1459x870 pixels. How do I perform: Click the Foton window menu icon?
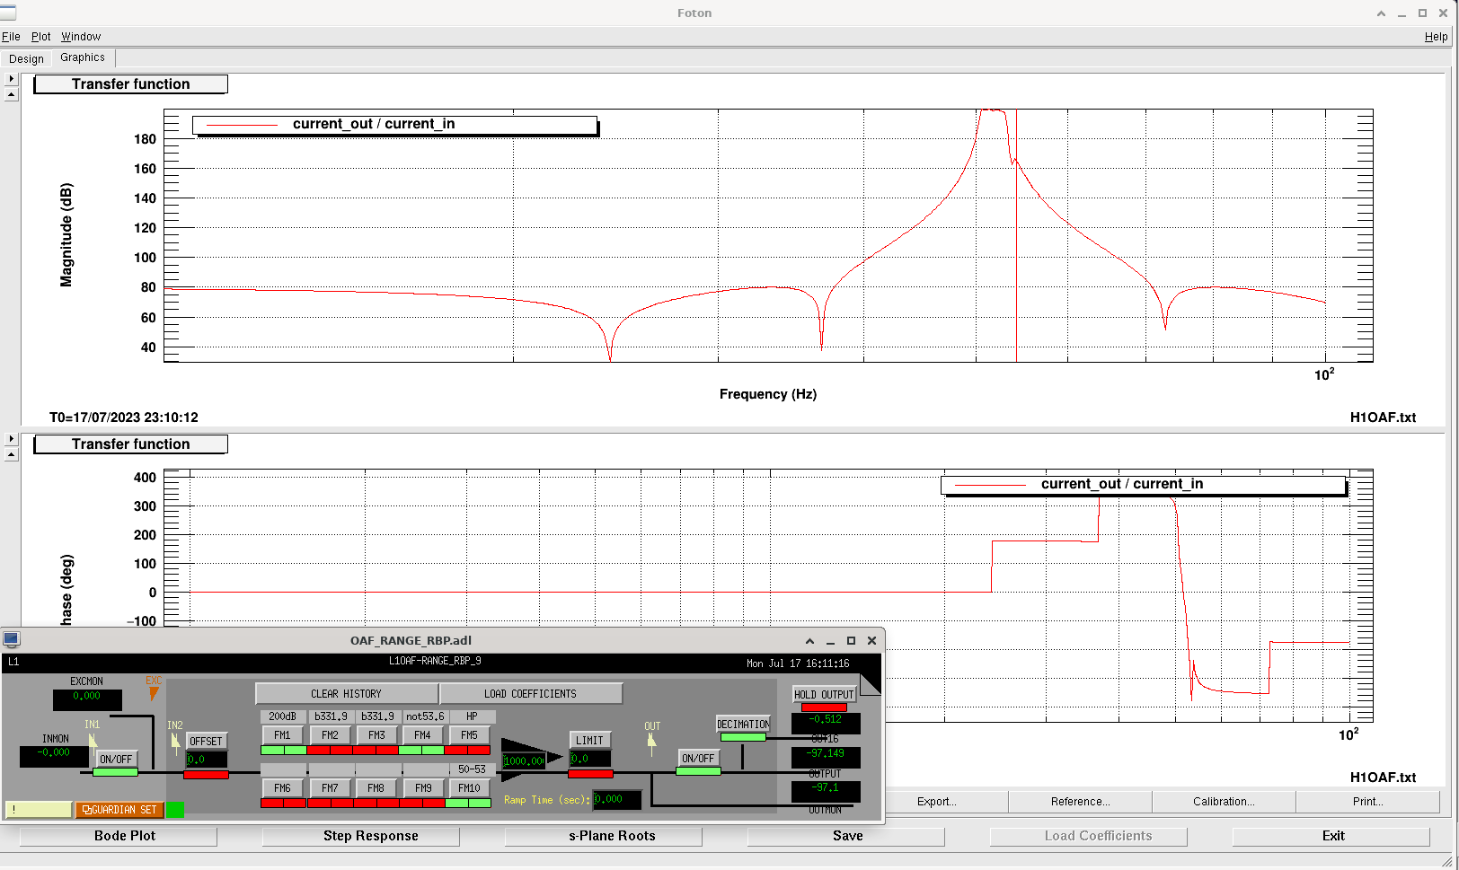tap(8, 13)
